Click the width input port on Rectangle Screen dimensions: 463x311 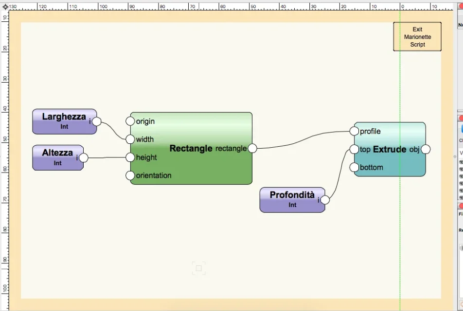(130, 139)
